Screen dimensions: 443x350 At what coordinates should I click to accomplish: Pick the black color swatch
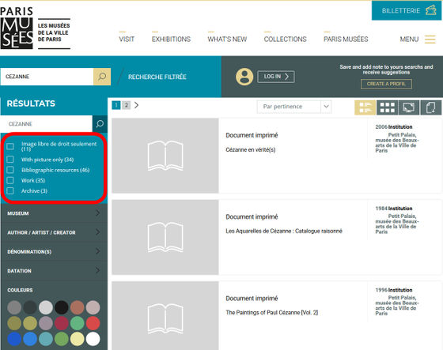coord(62,307)
